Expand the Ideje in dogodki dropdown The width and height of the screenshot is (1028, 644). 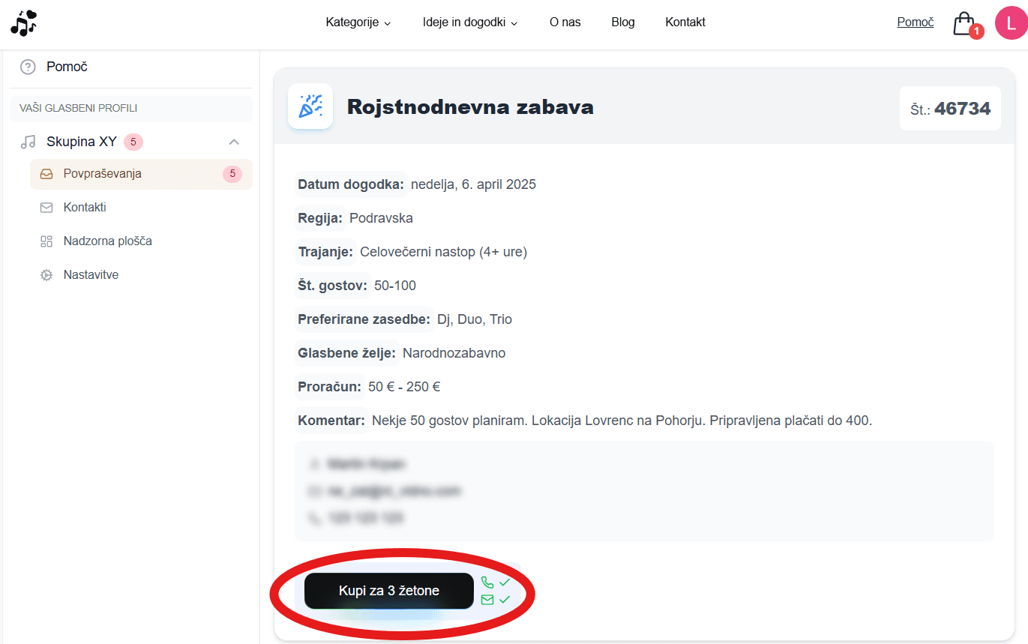470,22
